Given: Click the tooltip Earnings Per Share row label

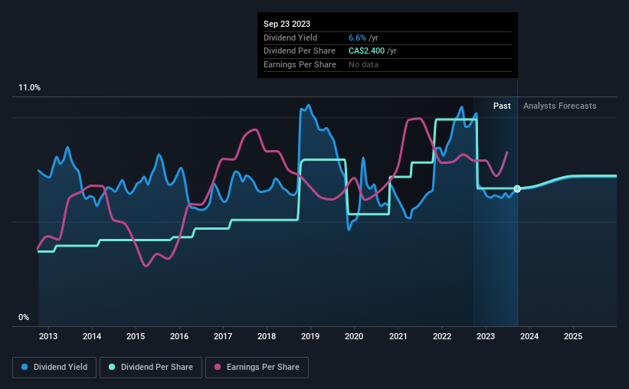Looking at the screenshot, I should [300, 64].
